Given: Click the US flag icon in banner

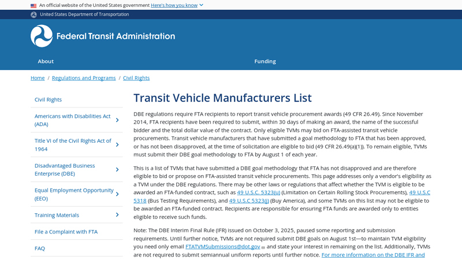Looking at the screenshot, I should pyautogui.click(x=33, y=5).
